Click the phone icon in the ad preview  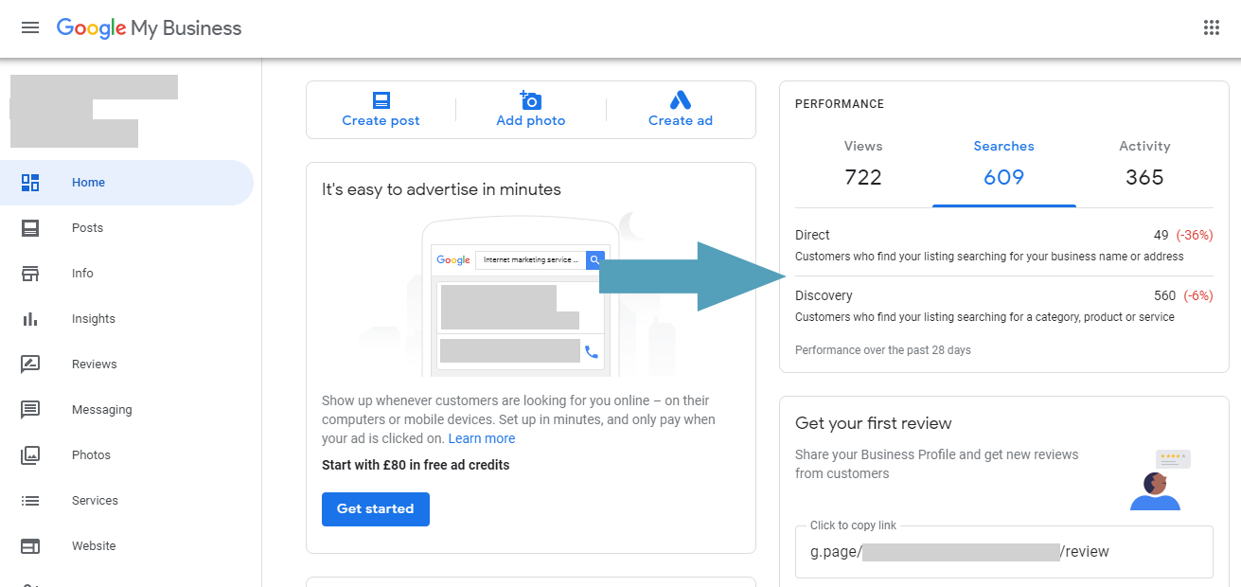coord(592,351)
